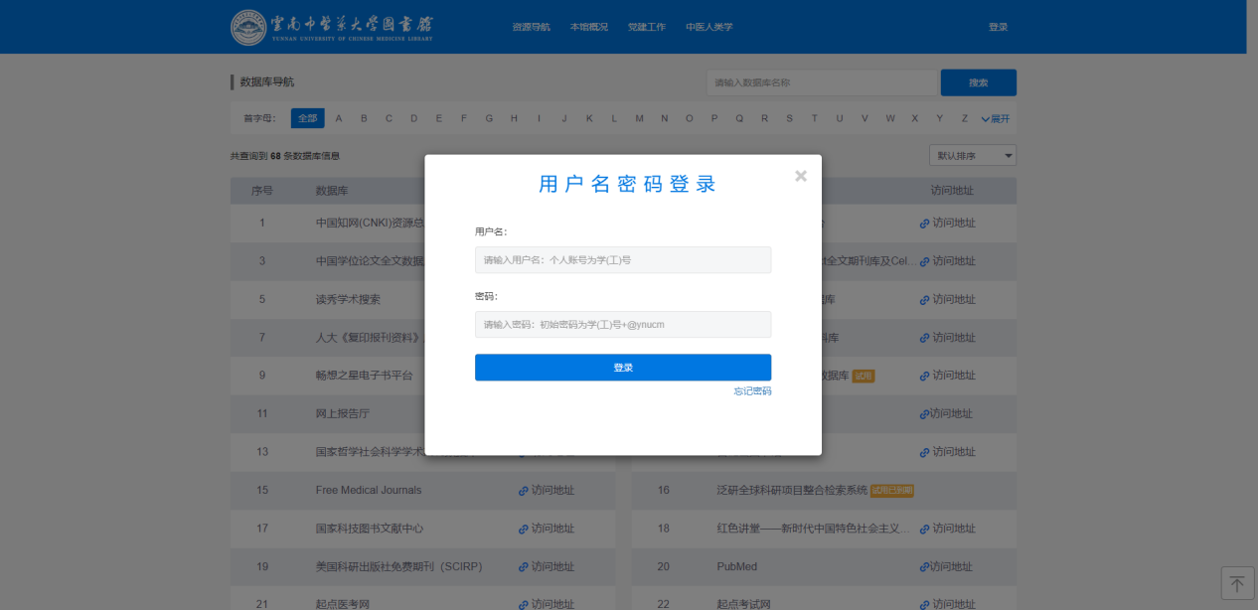This screenshot has width=1258, height=610.
Task: Filter databases by letter P
Action: [x=713, y=119]
